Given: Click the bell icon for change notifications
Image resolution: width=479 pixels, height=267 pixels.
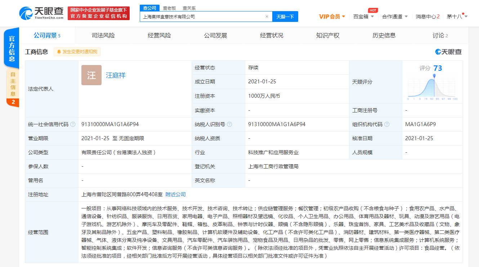Looking at the screenshot, I should [x=59, y=52].
